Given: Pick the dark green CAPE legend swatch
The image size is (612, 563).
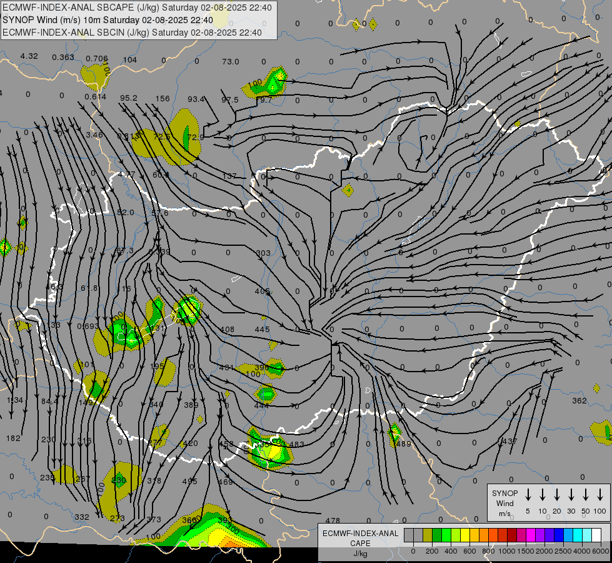Looking at the screenshot, I should 437,535.
